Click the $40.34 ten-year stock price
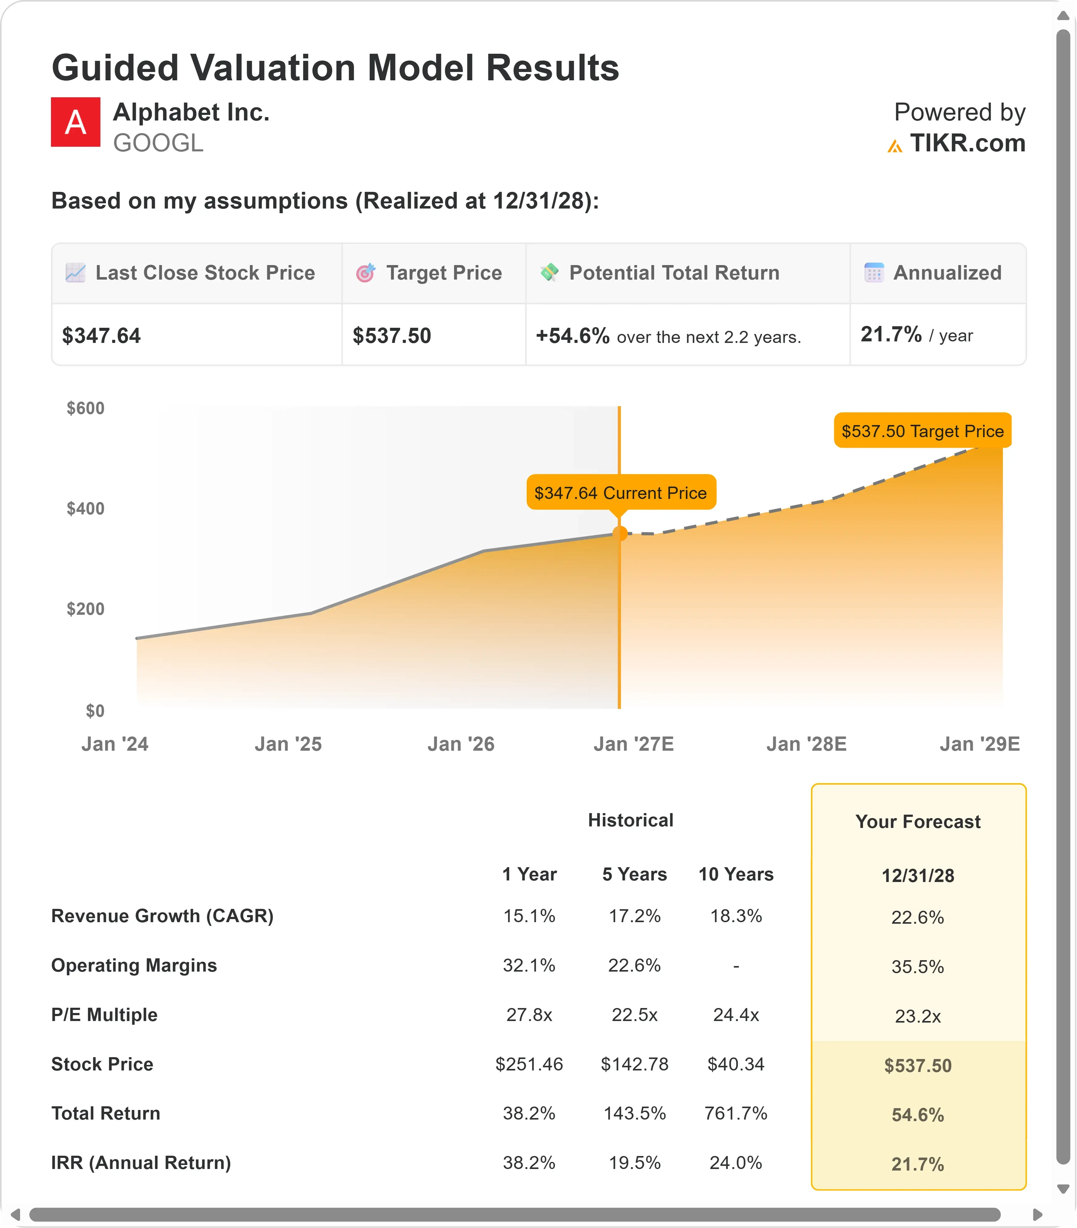Image resolution: width=1077 pixels, height=1228 pixels. tap(736, 1064)
